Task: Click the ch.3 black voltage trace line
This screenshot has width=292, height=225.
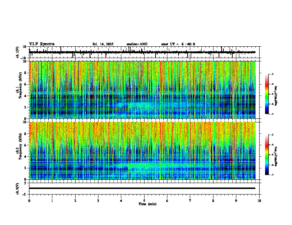Action: click(142, 188)
